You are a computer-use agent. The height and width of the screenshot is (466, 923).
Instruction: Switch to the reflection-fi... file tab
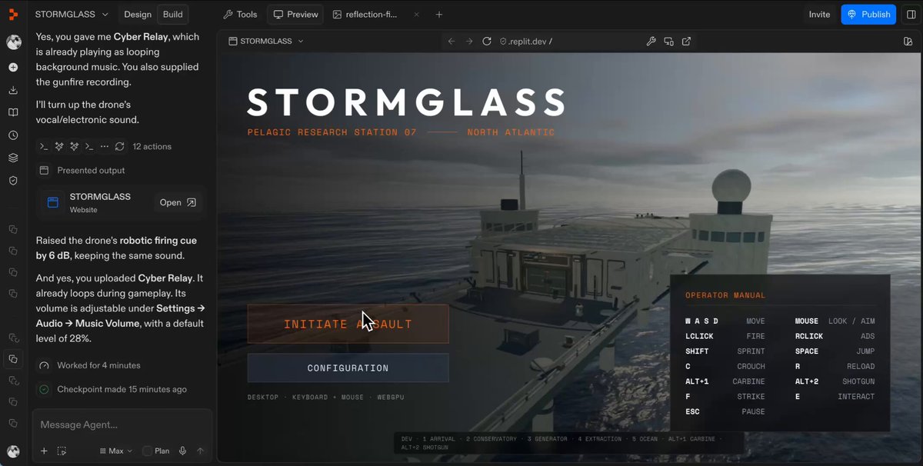tap(366, 15)
